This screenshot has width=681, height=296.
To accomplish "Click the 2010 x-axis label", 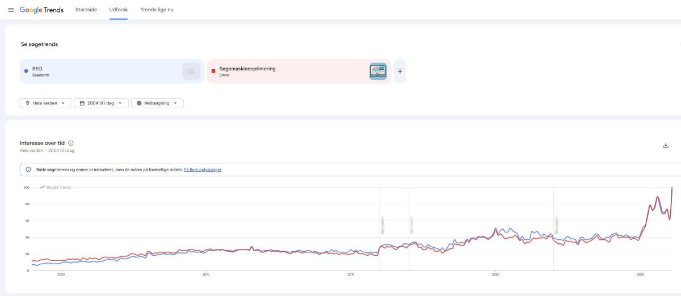I will (206, 274).
